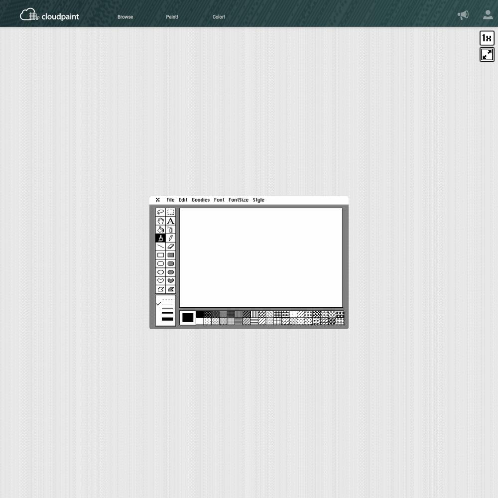Select the filled Rectangle tool

click(170, 255)
